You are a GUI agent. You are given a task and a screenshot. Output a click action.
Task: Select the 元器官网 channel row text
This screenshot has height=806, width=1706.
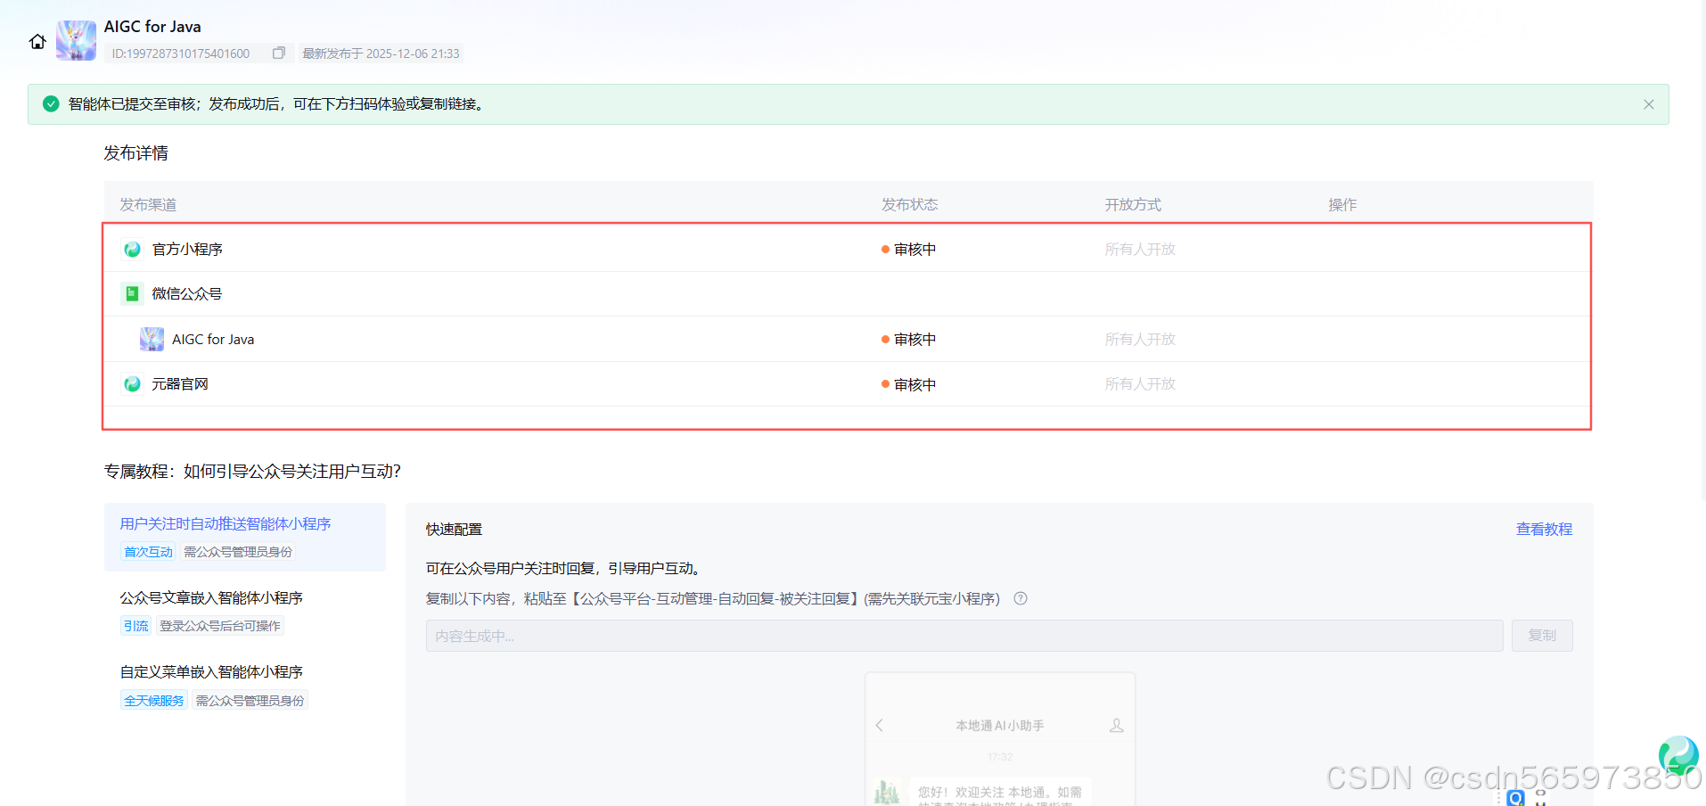[x=180, y=384]
